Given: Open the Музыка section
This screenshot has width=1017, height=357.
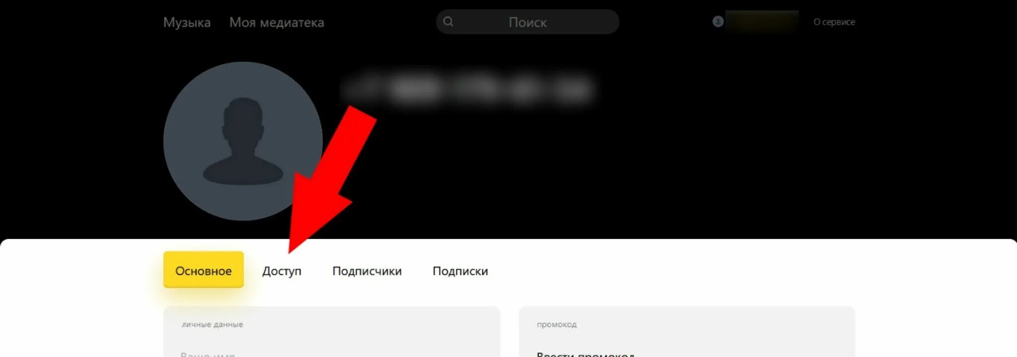Looking at the screenshot, I should pos(187,22).
